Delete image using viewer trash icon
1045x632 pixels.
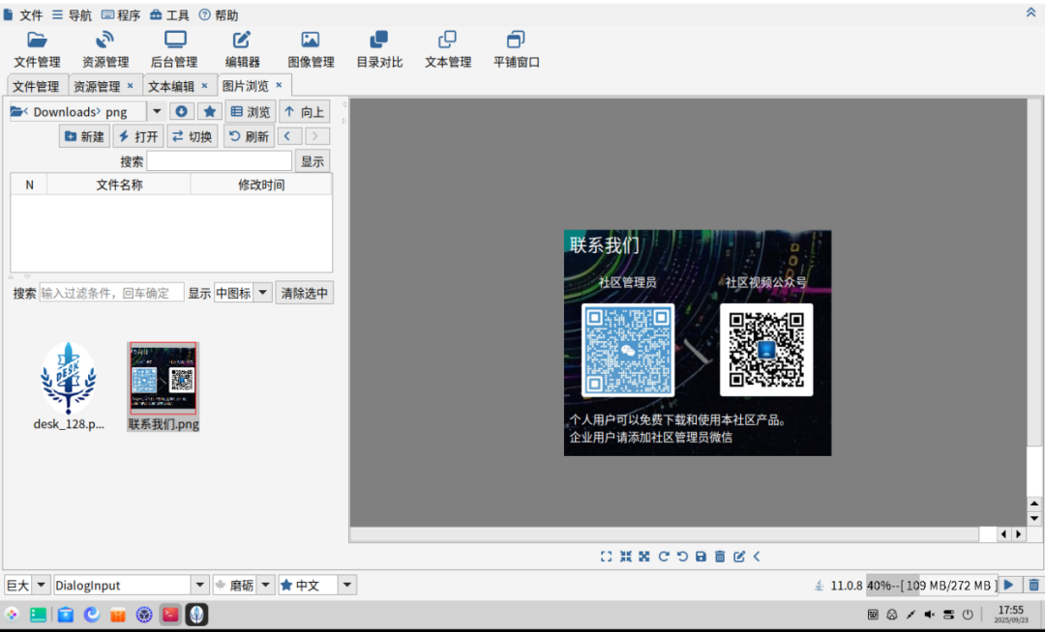[x=720, y=557]
